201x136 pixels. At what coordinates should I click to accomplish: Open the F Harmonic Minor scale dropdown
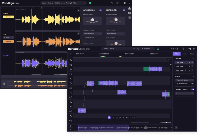click(x=184, y=80)
